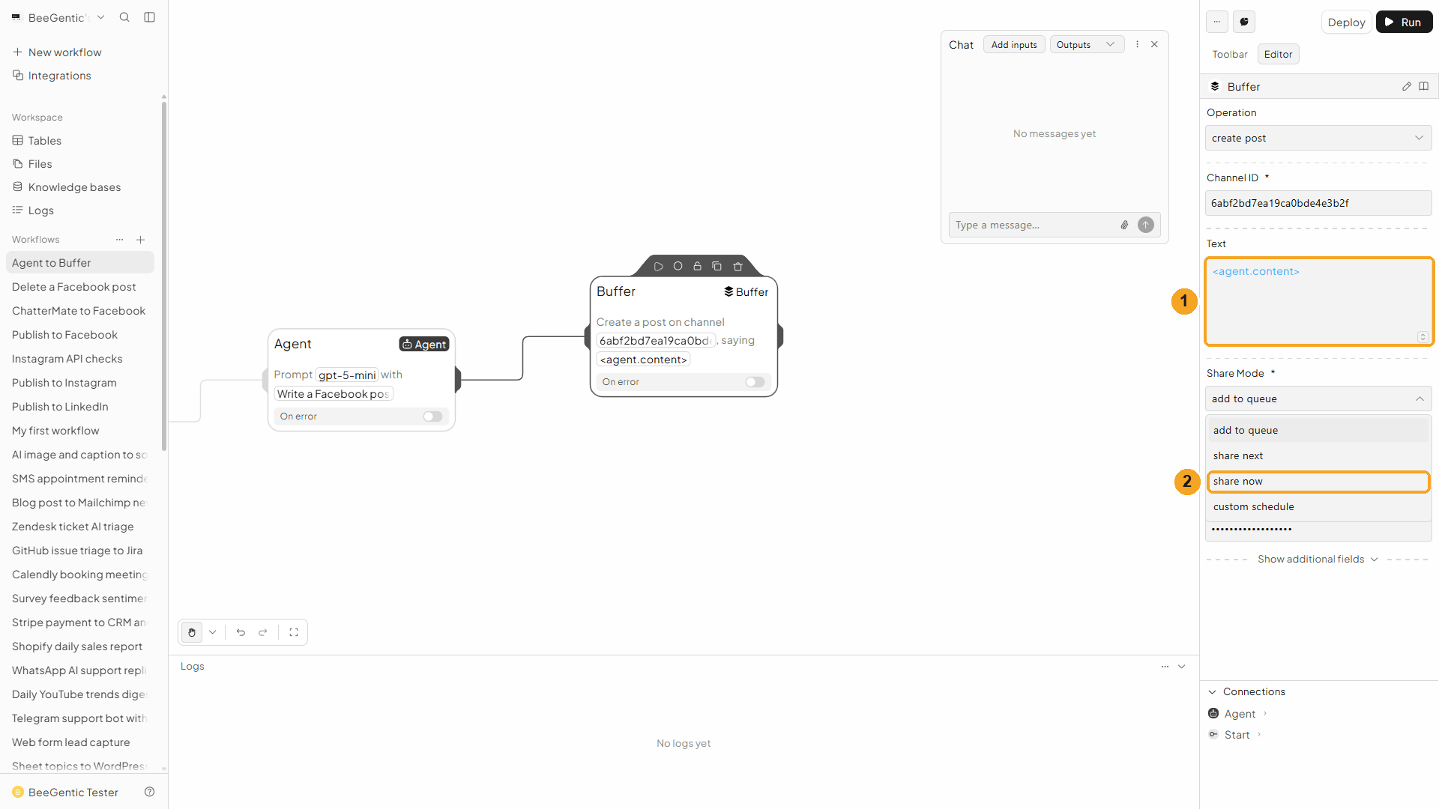Viewport: 1439px width, 809px height.
Task: Click the Deploy button
Action: click(1346, 22)
